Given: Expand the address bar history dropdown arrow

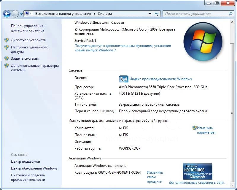Looking at the screenshot, I should click(x=150, y=14).
